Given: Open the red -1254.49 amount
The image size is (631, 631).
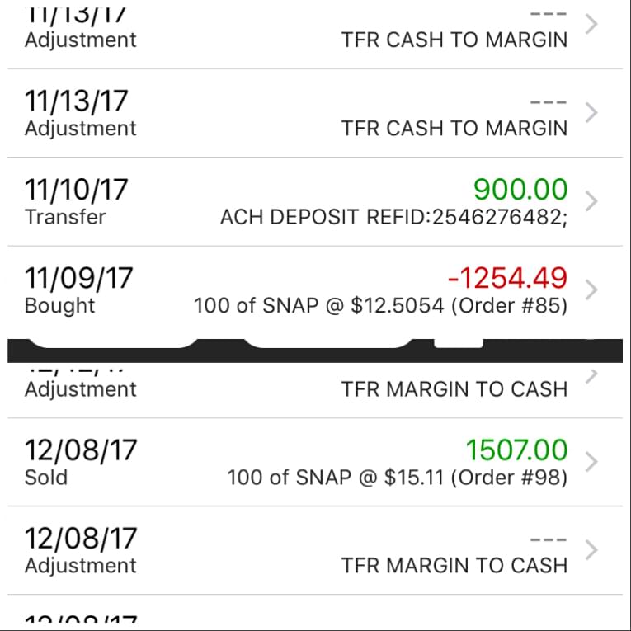Looking at the screenshot, I should [507, 278].
